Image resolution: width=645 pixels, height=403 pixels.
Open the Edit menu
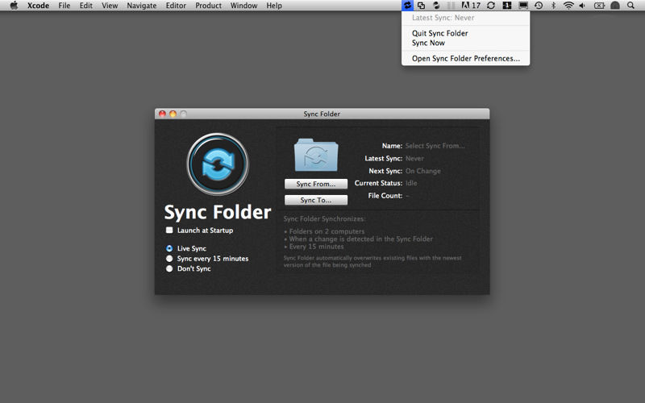86,6
